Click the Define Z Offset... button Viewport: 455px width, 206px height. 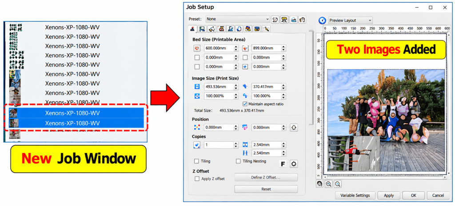[266, 177]
